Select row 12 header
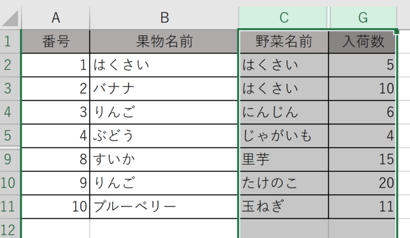Image resolution: width=410 pixels, height=238 pixels. [10, 228]
